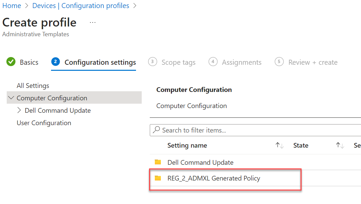Open the Home breadcrumb link
This screenshot has height=204, width=361.
pyautogui.click(x=12, y=5)
